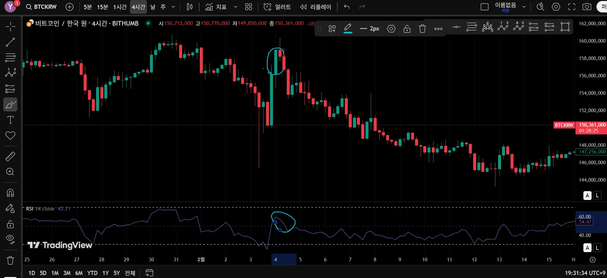607x278 pixels.
Task: Open the candlestick chart type selector
Action: point(190,7)
